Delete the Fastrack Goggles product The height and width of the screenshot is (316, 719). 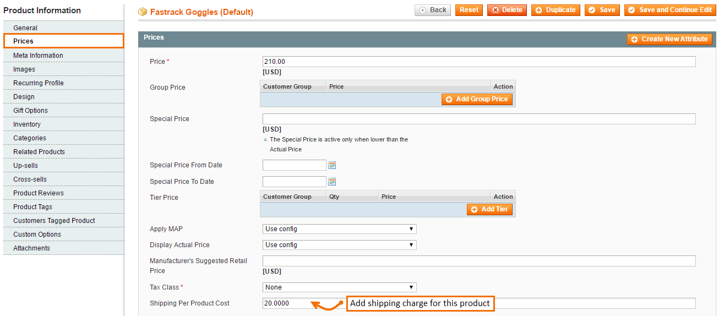point(507,10)
